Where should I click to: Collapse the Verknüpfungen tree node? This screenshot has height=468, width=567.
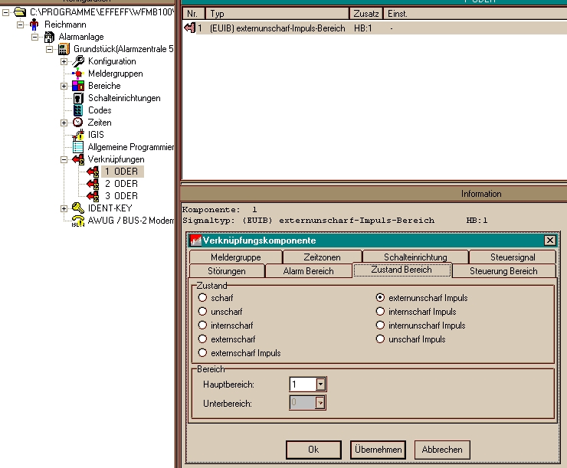click(64, 159)
